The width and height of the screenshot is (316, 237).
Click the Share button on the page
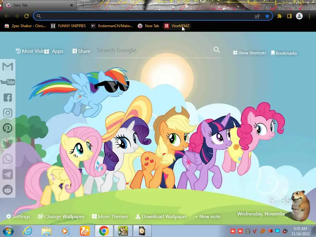tap(81, 51)
